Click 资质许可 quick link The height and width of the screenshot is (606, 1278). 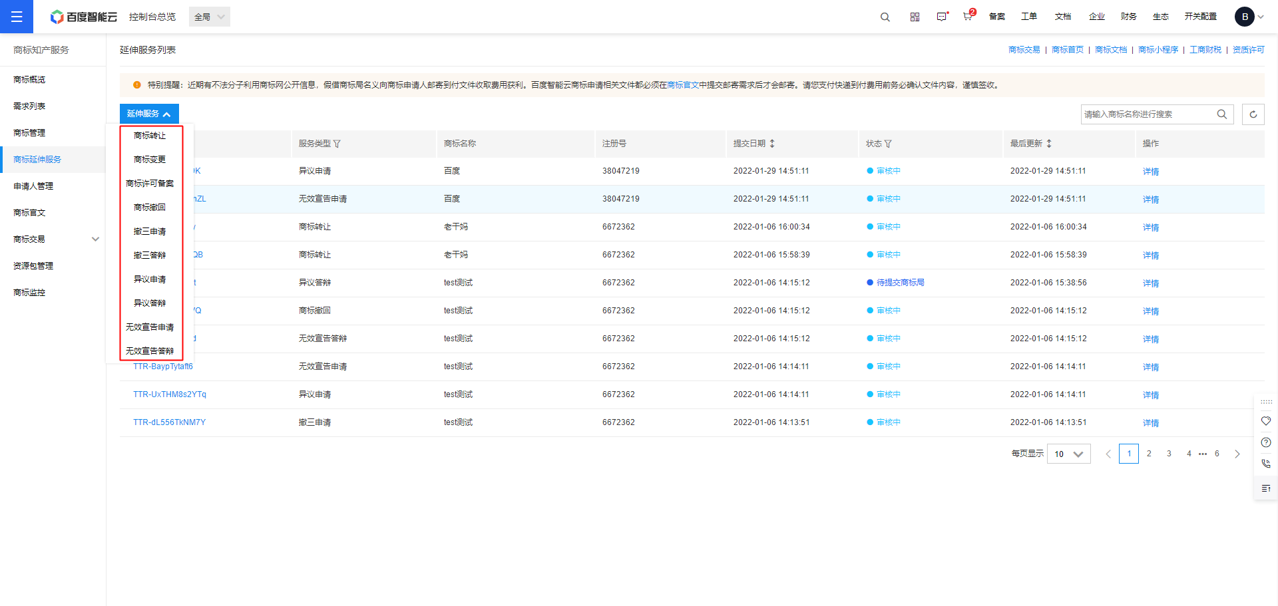point(1248,50)
